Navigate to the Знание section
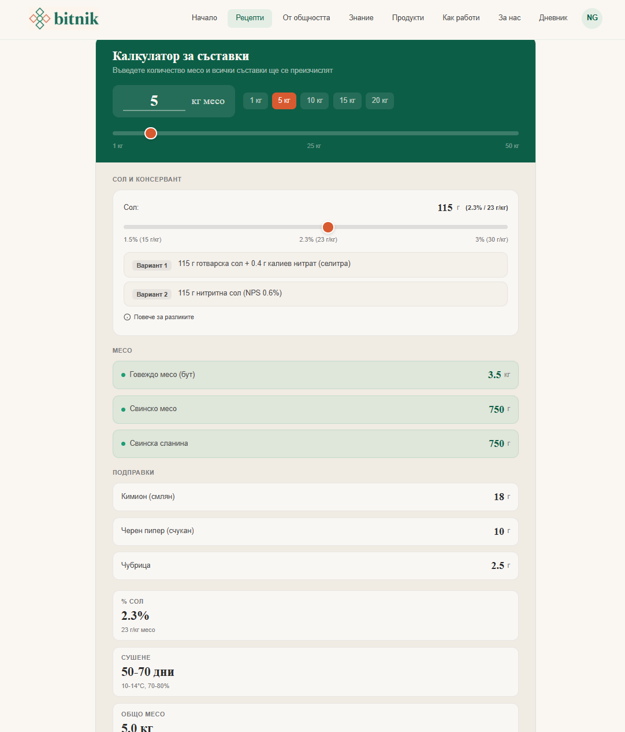 click(x=361, y=18)
